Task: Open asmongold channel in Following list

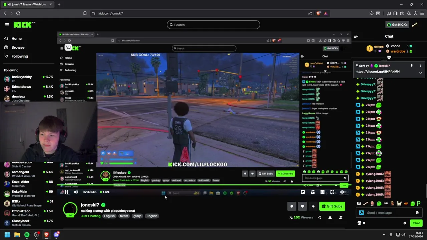Action: (28, 174)
